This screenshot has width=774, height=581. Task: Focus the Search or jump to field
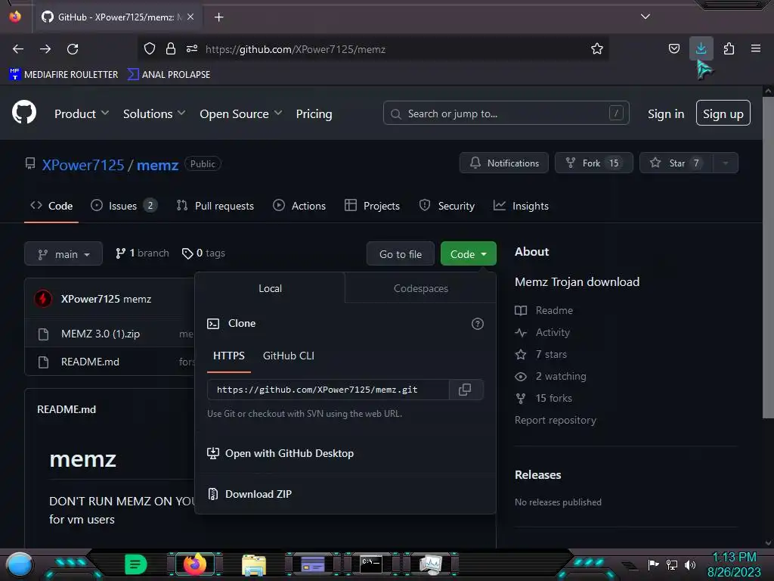[x=506, y=113]
